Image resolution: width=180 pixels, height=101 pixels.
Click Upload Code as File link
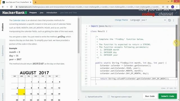(x=95, y=97)
